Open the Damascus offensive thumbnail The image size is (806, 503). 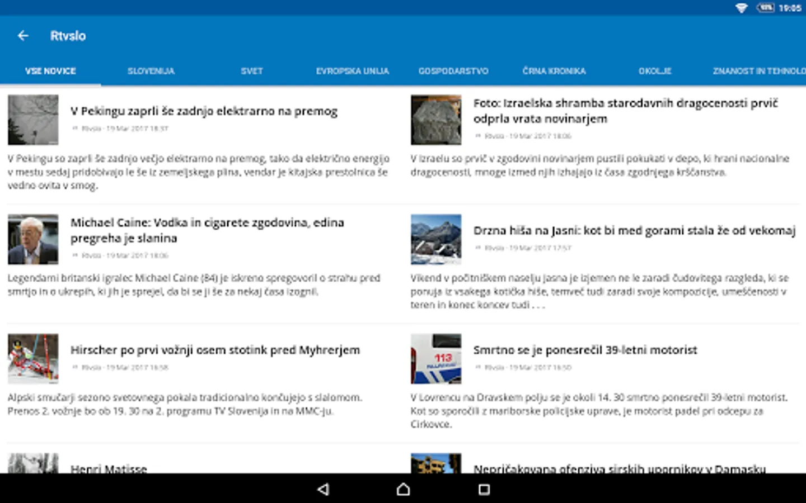coord(436,463)
